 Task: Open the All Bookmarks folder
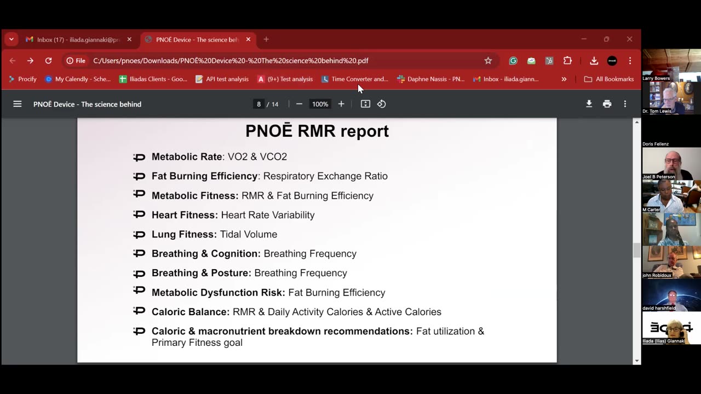[608, 79]
